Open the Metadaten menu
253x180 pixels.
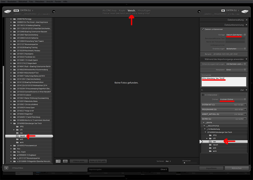pos(40,2)
